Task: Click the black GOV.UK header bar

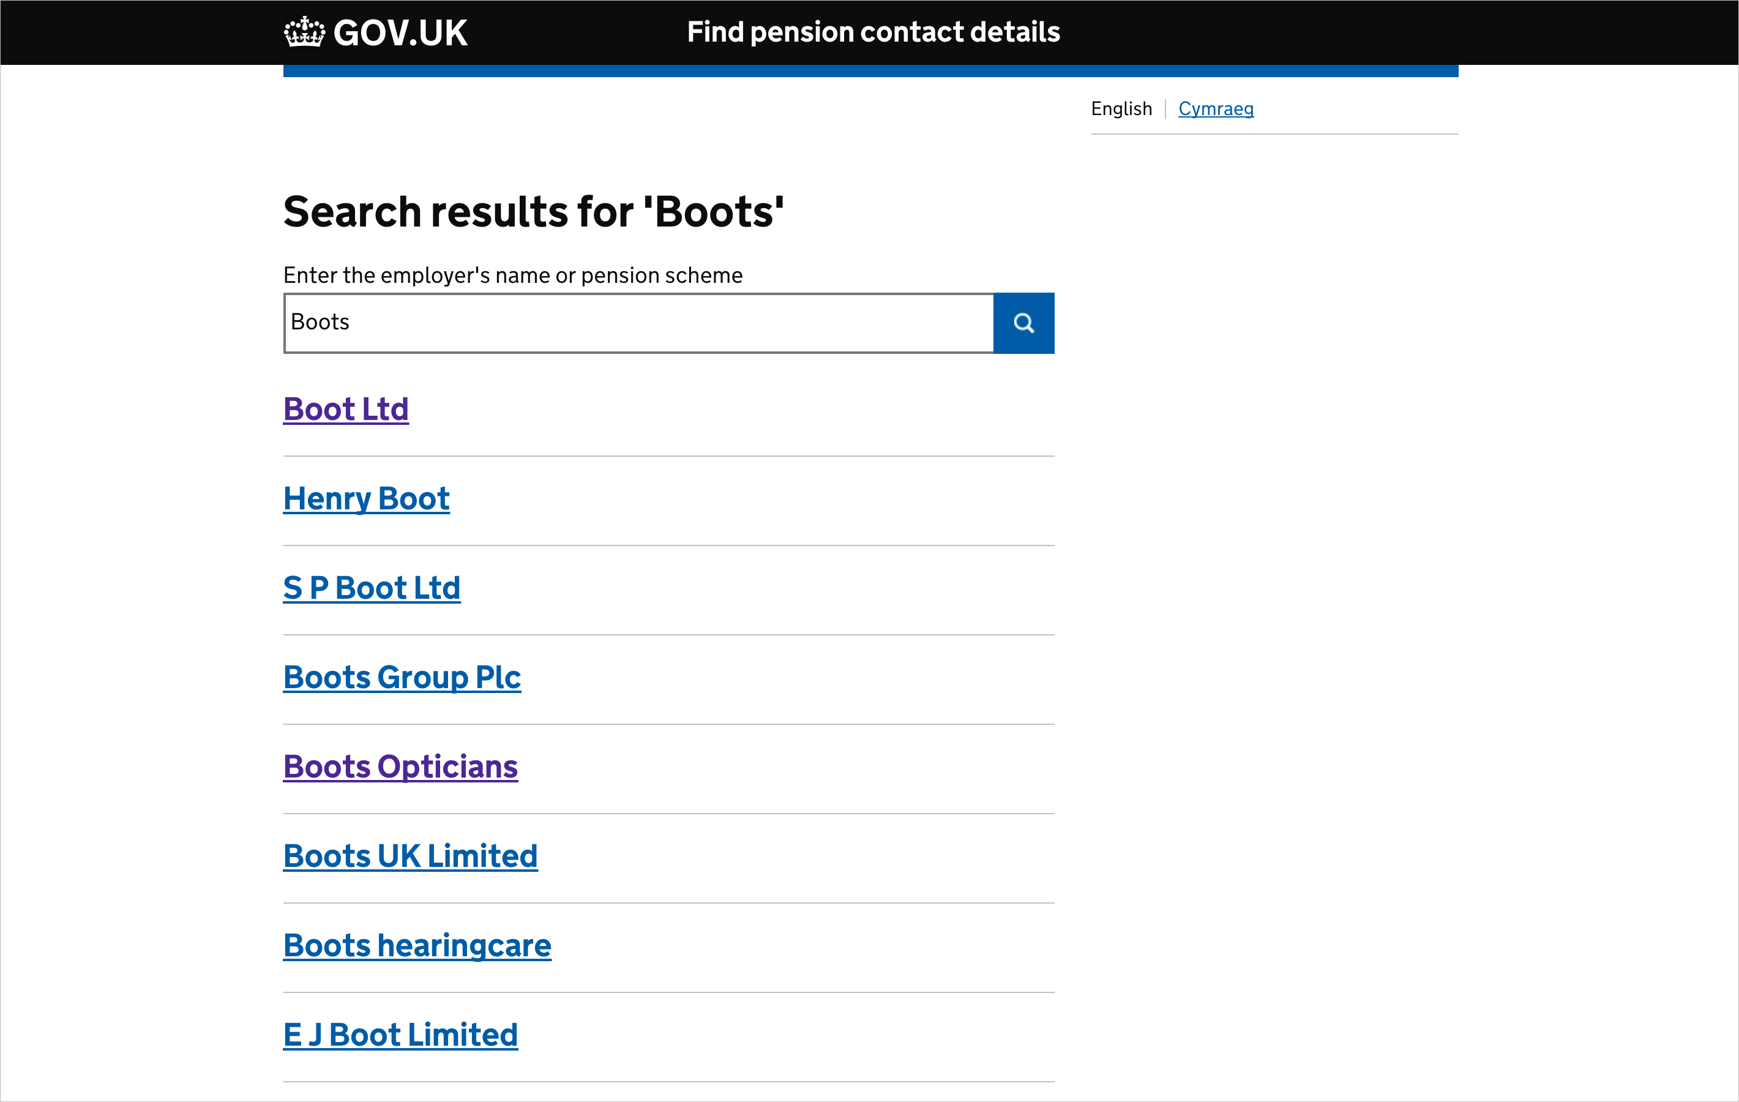Action: tap(1300, 32)
